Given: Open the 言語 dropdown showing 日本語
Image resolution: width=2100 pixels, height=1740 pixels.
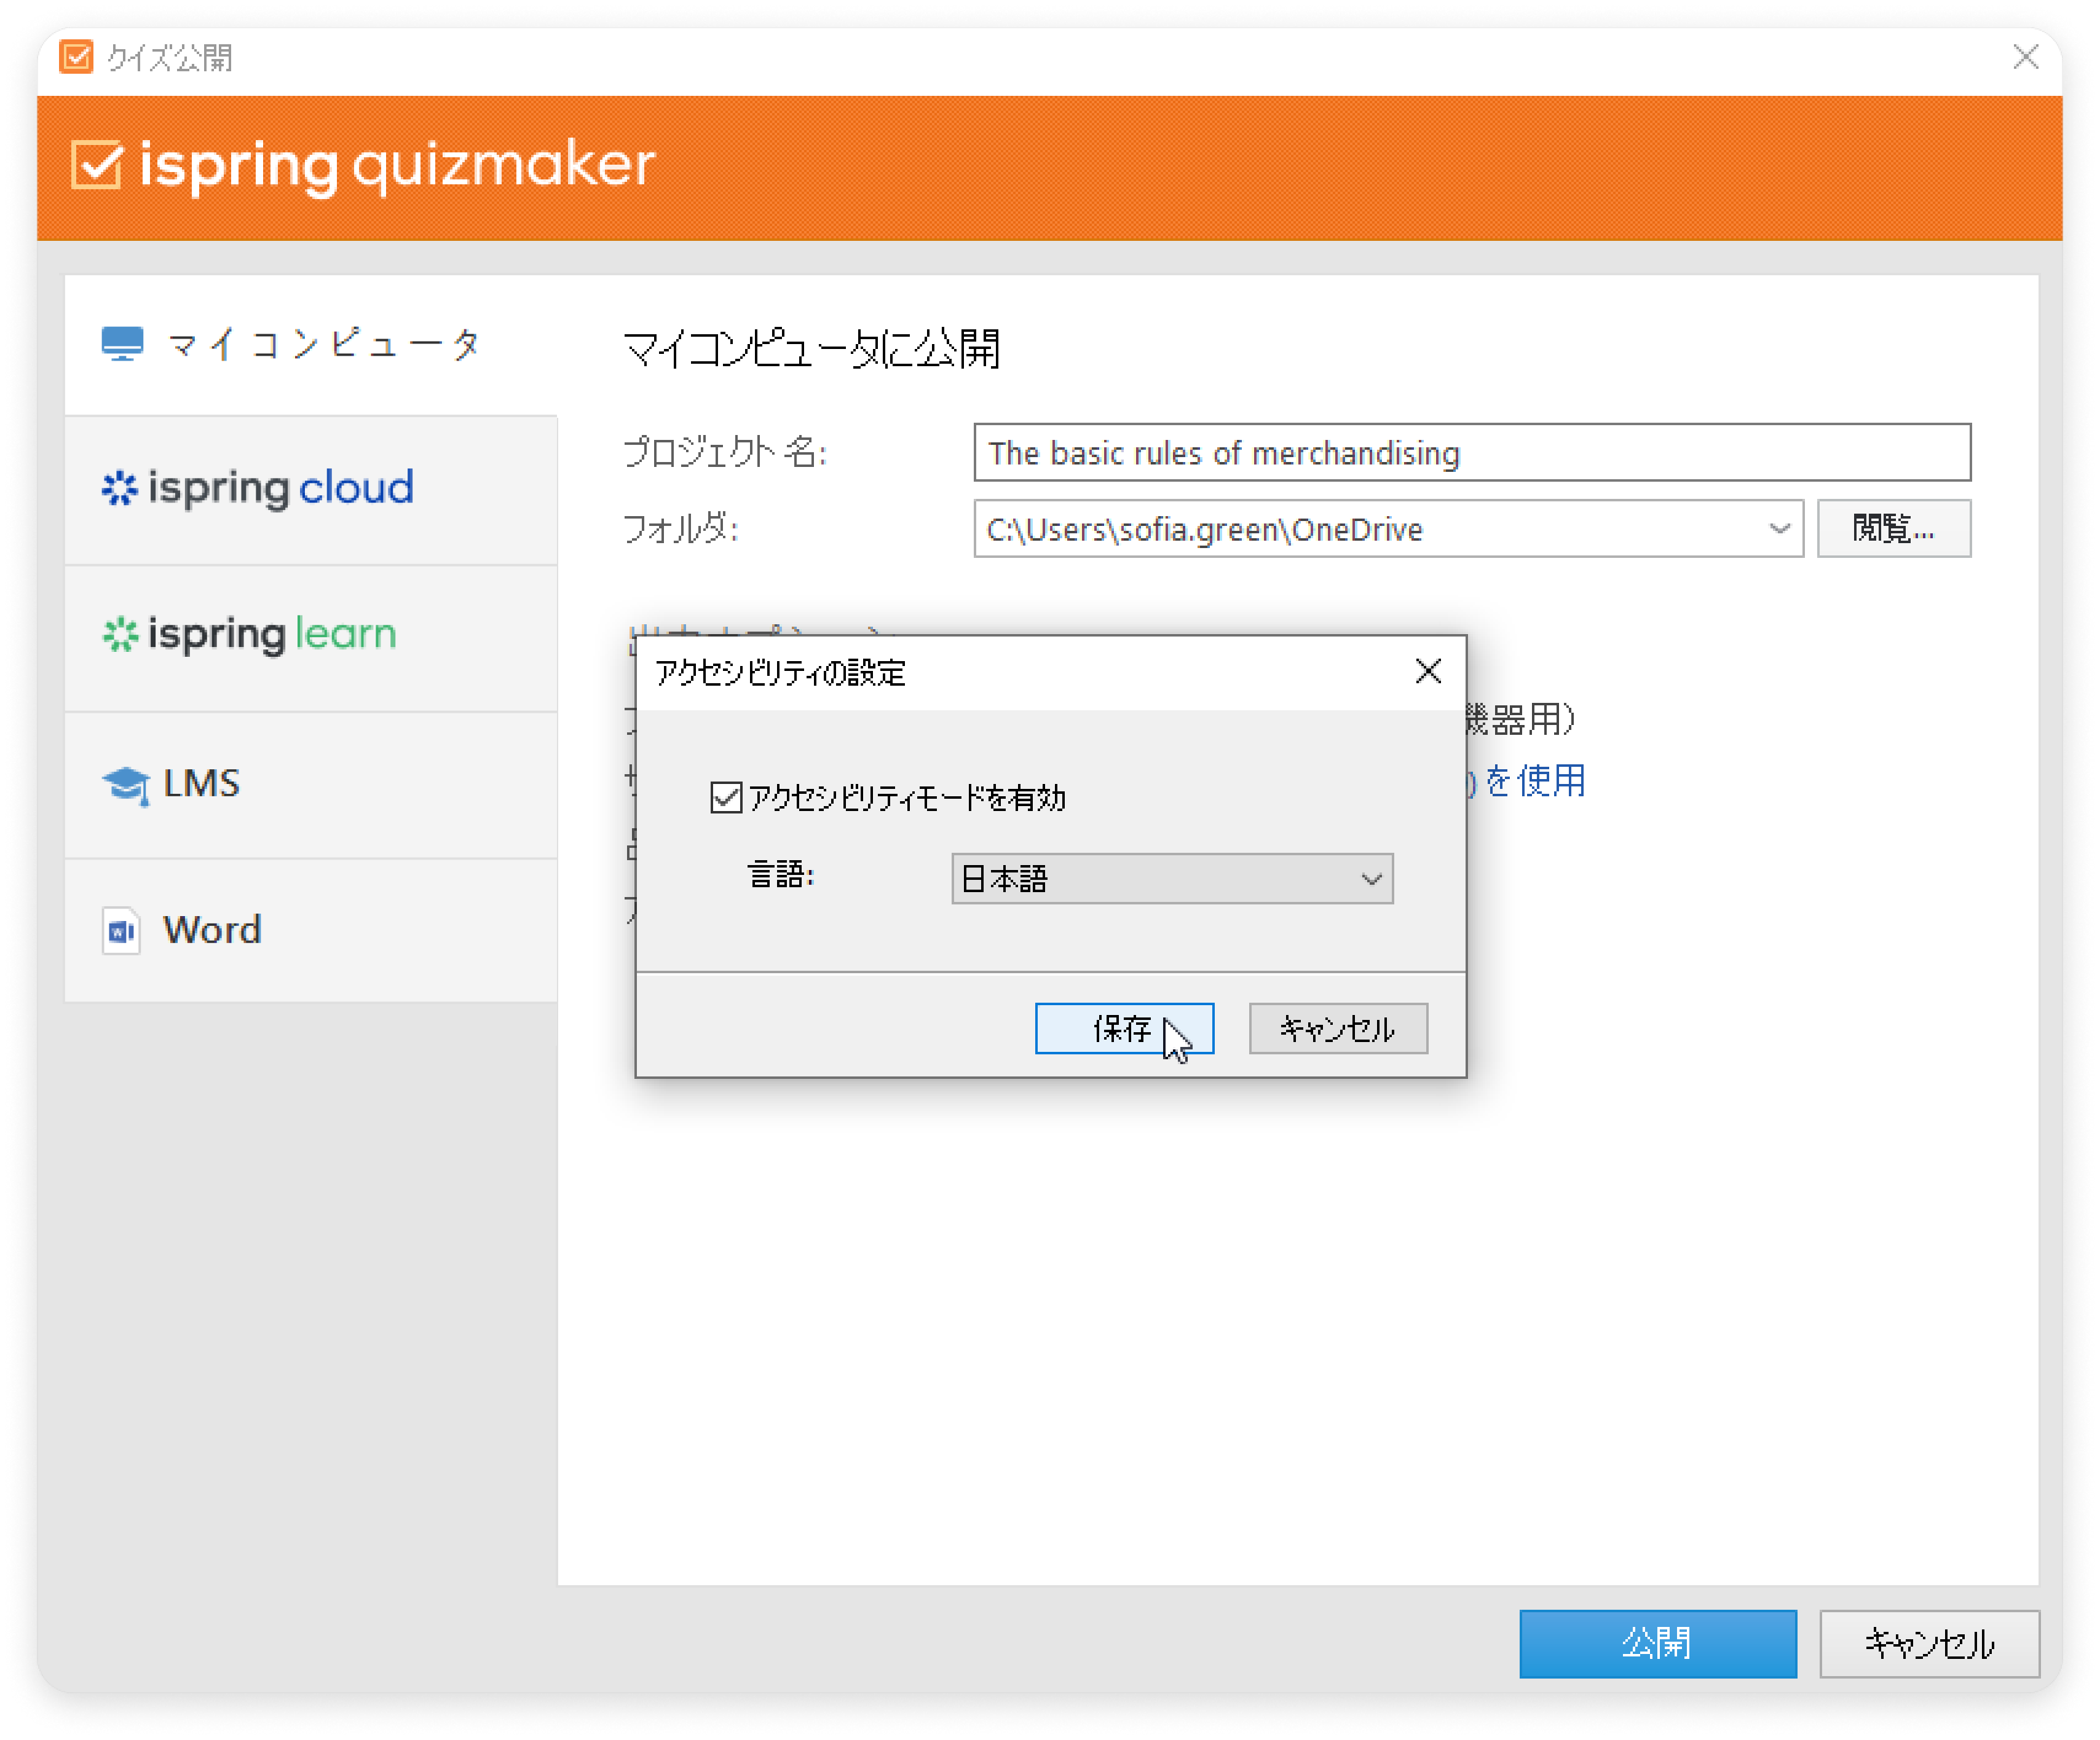Looking at the screenshot, I should tap(1171, 879).
